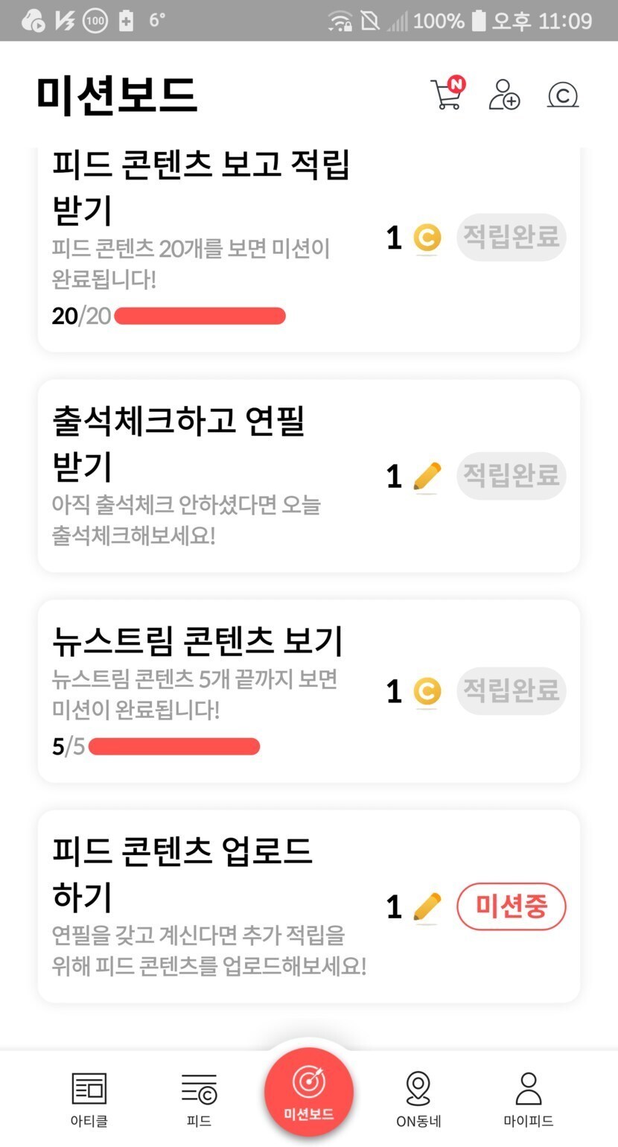This screenshot has height=1147, width=618.
Task: Open the shopping cart icon
Action: [447, 95]
